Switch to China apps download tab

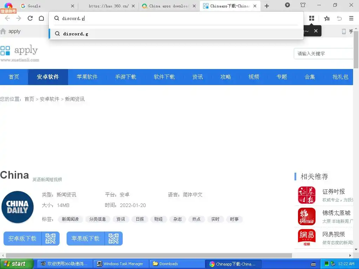click(169, 6)
